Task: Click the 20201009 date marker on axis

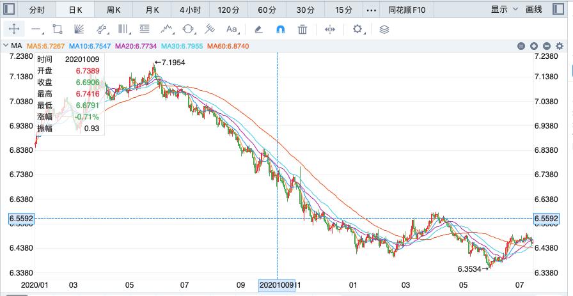Action: click(277, 285)
